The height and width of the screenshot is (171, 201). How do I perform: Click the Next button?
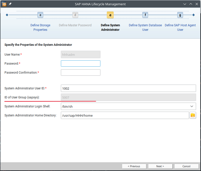160,166
